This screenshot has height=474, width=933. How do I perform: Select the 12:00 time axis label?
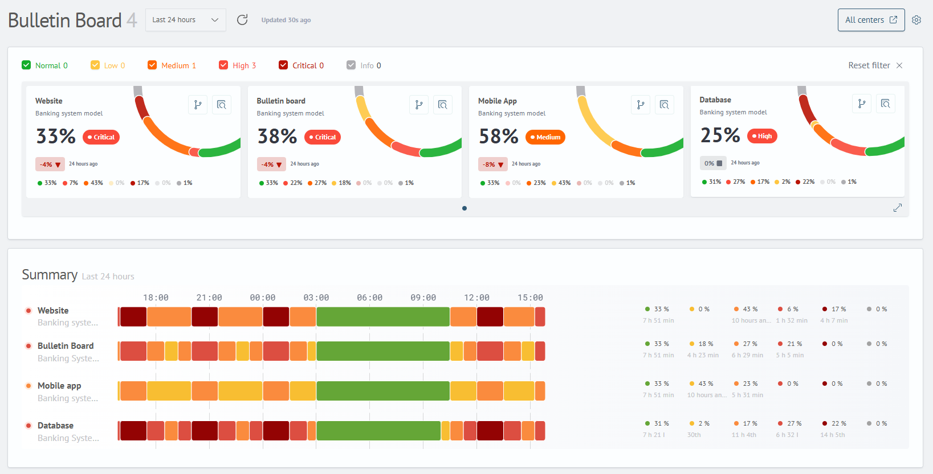coord(476,298)
